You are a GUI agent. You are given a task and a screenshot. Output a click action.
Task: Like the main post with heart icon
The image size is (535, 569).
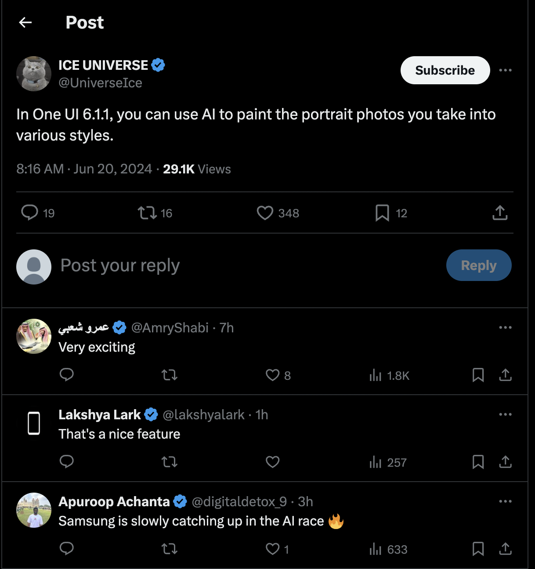pyautogui.click(x=265, y=213)
